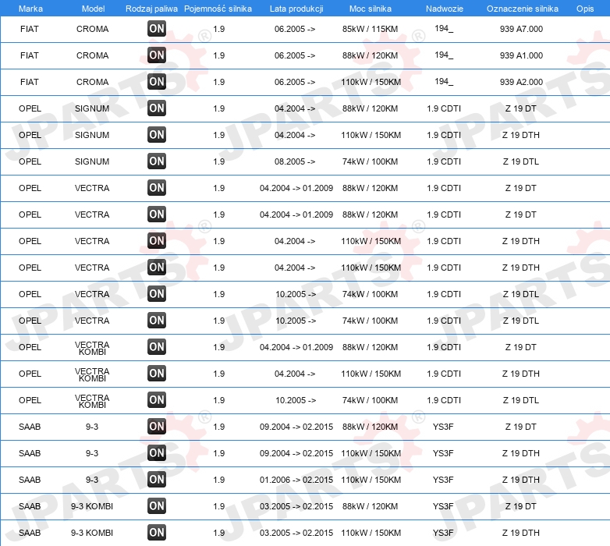Click SIGNUM in the Z 19 DT row

pos(92,108)
